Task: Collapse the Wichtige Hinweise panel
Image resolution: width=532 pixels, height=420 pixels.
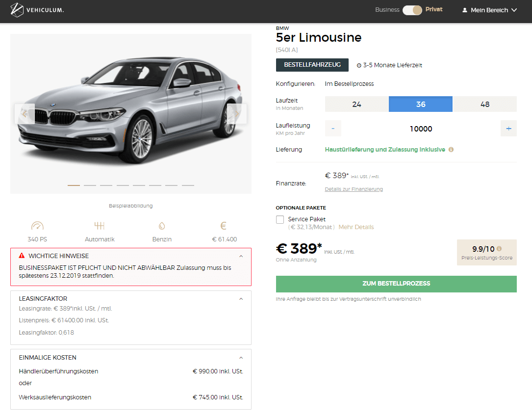Action: pyautogui.click(x=241, y=256)
